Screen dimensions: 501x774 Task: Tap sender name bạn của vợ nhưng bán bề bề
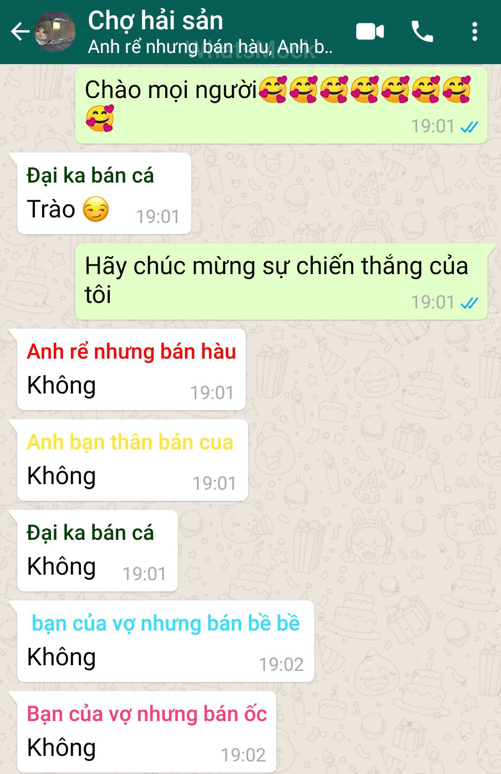166,623
